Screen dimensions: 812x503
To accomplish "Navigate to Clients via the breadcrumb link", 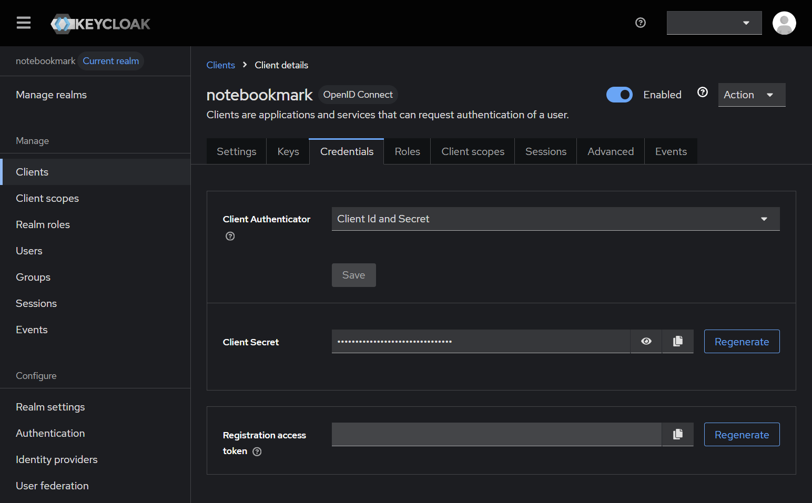I will [x=220, y=65].
